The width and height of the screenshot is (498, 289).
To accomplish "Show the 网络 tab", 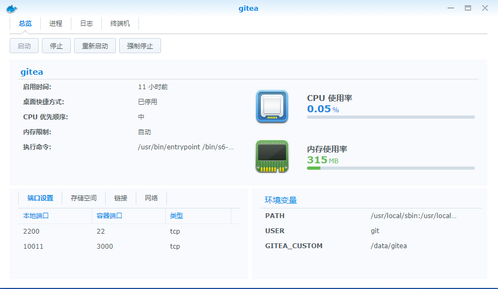I will 151,198.
